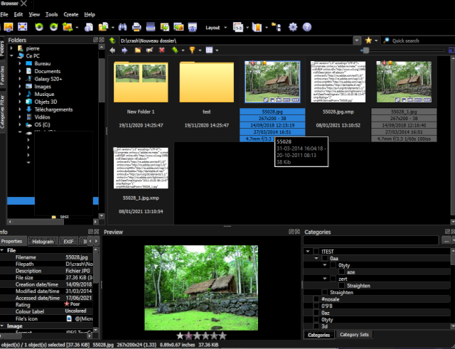Viewport: 455px width, 349px height.
Task: Click the Sort 1-5 toolbar icon
Action: coord(238,27)
